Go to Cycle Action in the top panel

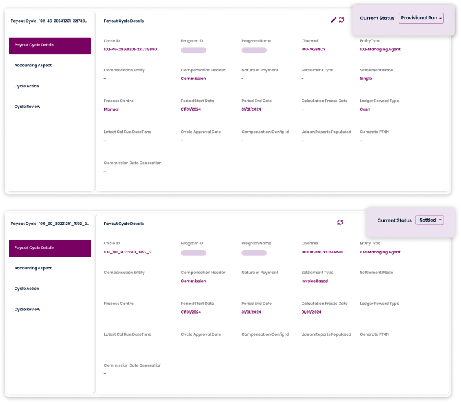(27, 86)
